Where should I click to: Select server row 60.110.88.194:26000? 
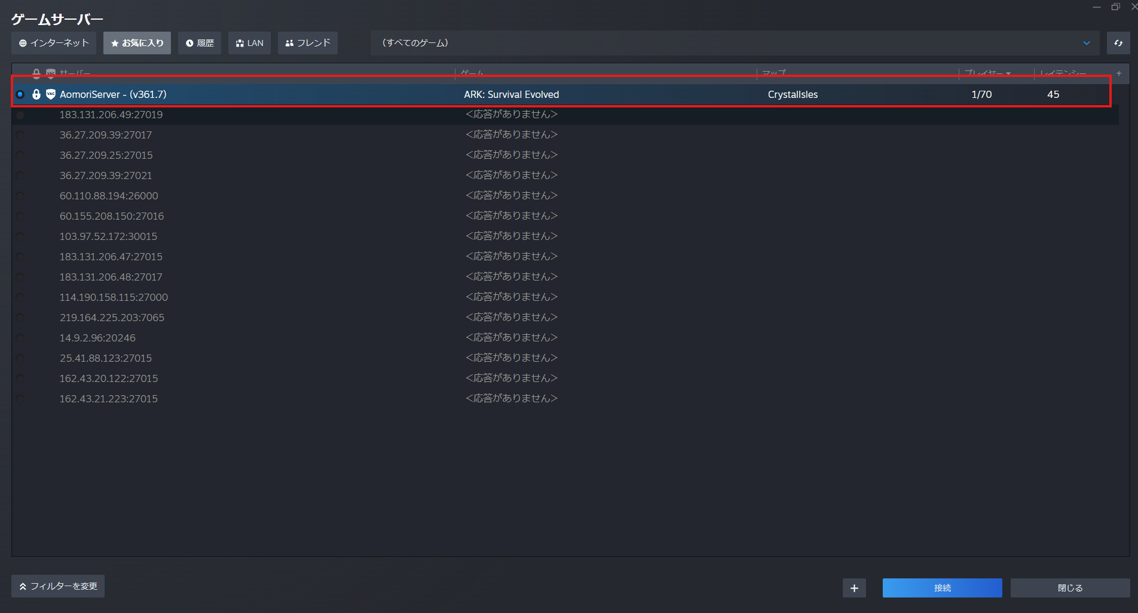109,196
